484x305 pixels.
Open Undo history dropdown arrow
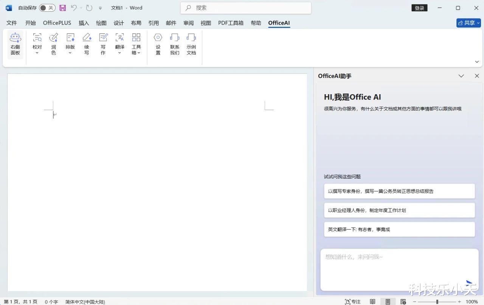point(81,8)
